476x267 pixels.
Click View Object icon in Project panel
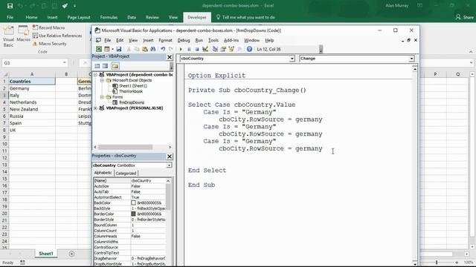pyautogui.click(x=105, y=66)
